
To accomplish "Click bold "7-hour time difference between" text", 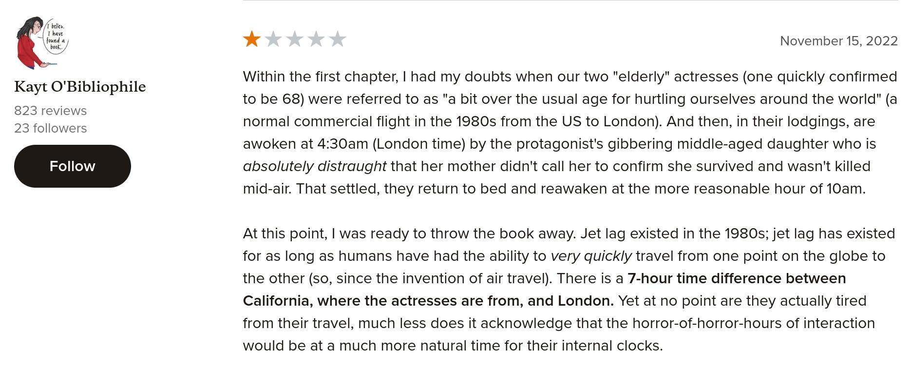I will click(x=737, y=278).
